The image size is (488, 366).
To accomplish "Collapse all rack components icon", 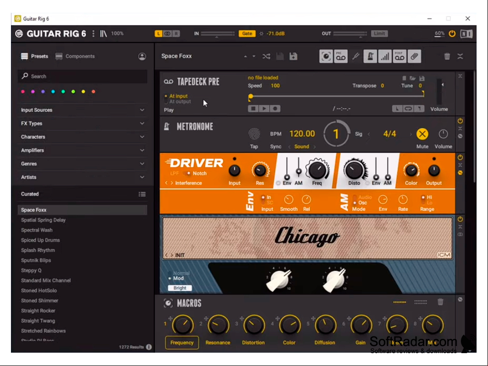I will [460, 56].
